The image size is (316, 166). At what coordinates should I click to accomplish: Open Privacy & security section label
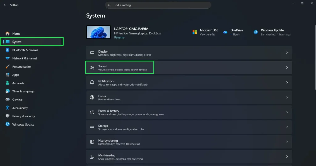coord(23,116)
